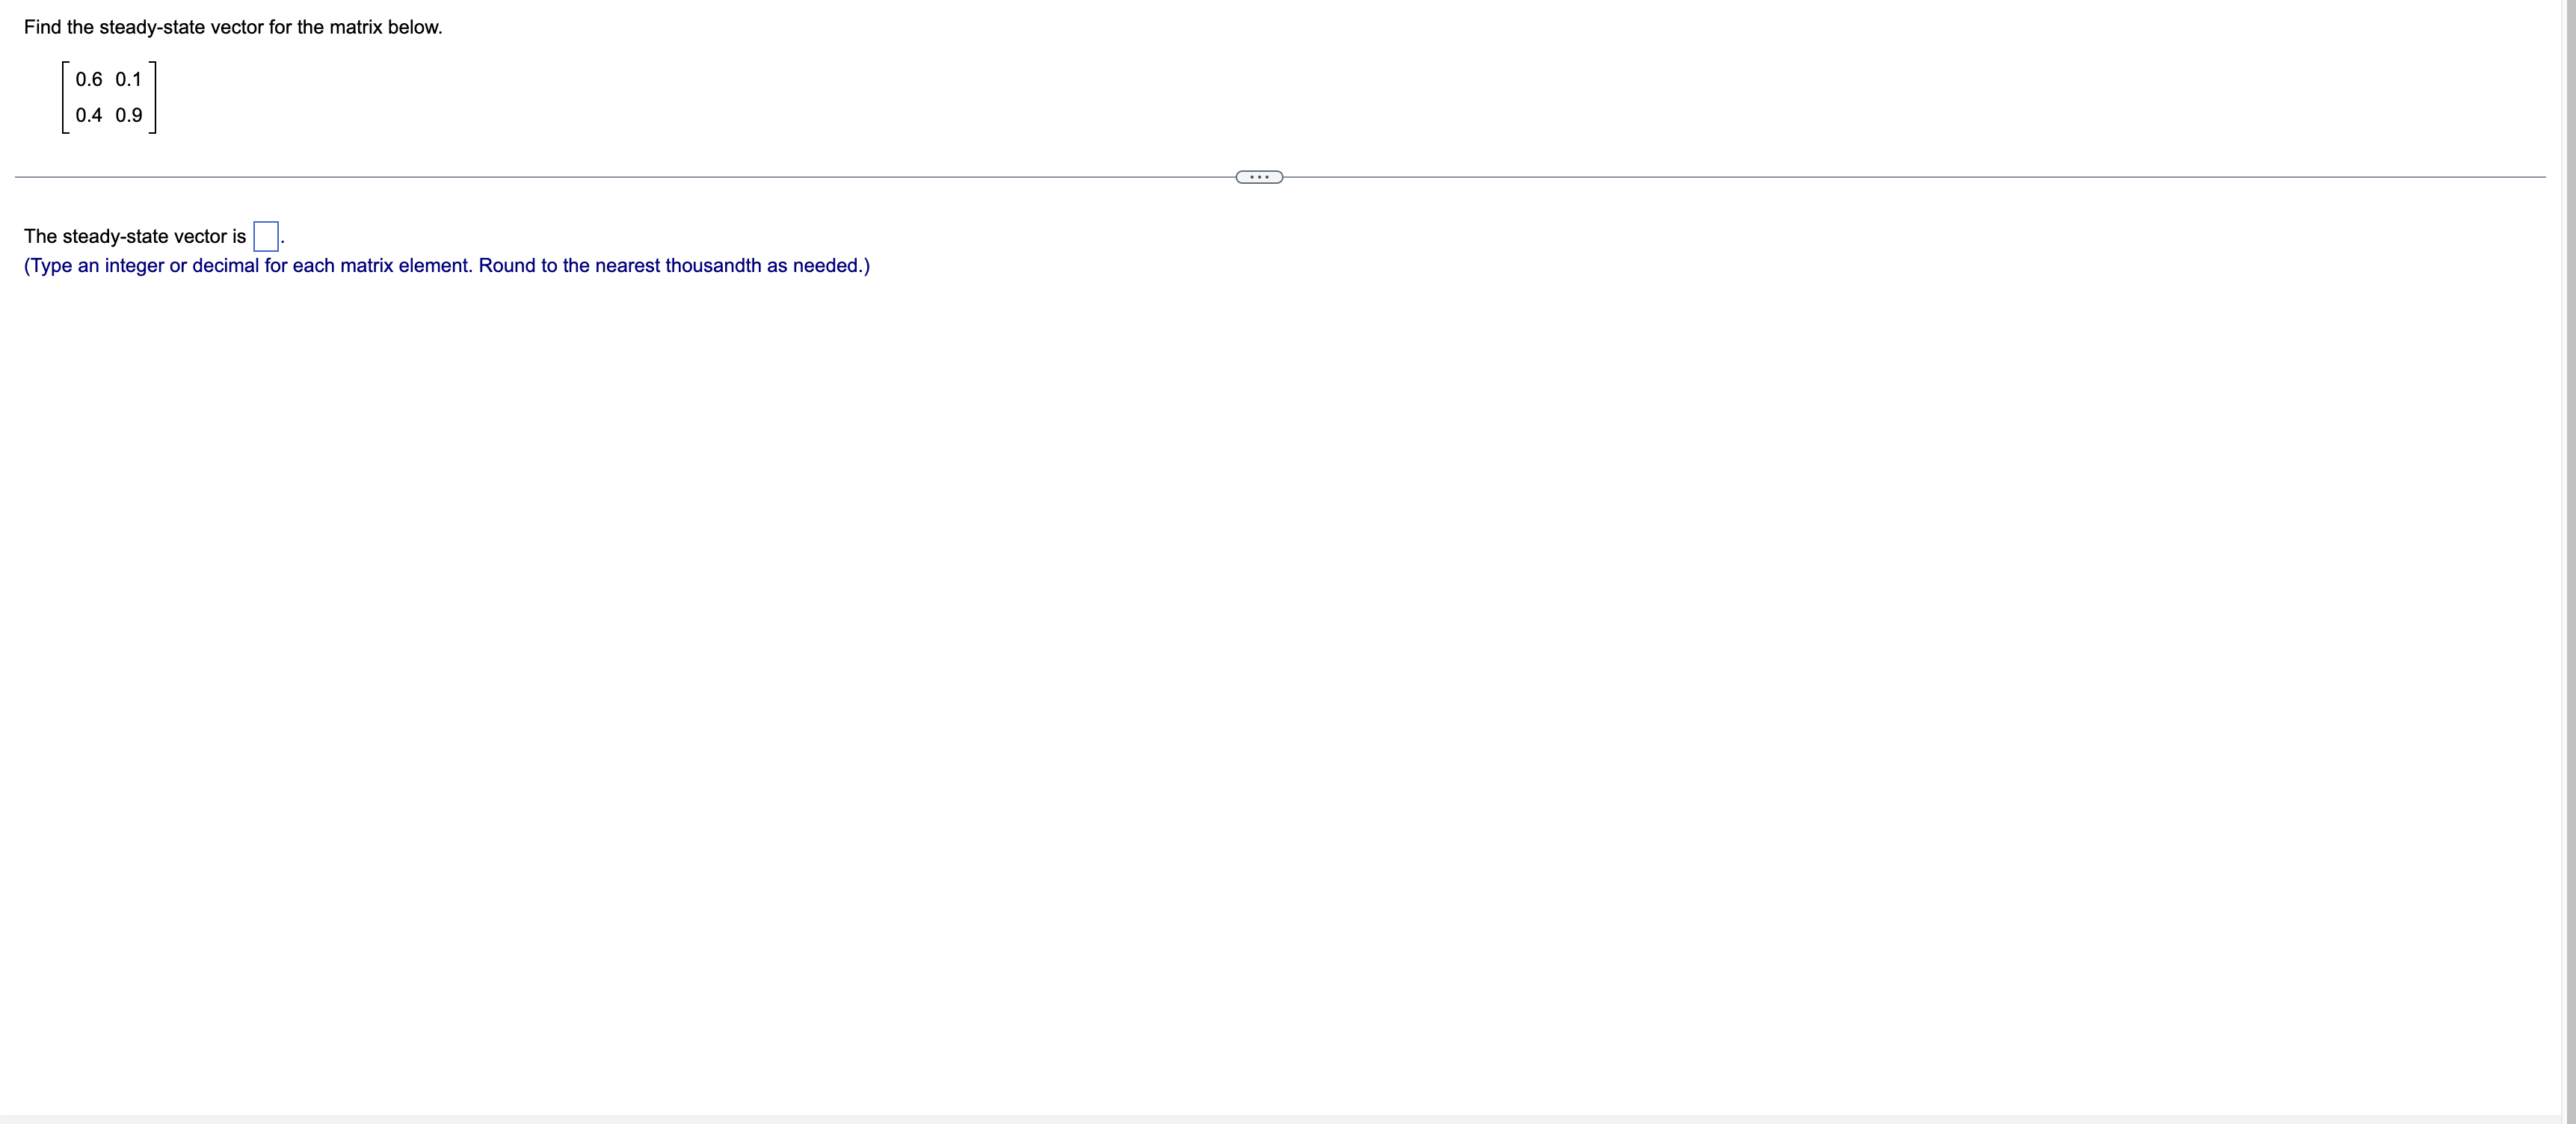Click matrix entry 0.4
Screen dimensions: 2576x1124
click(x=89, y=115)
